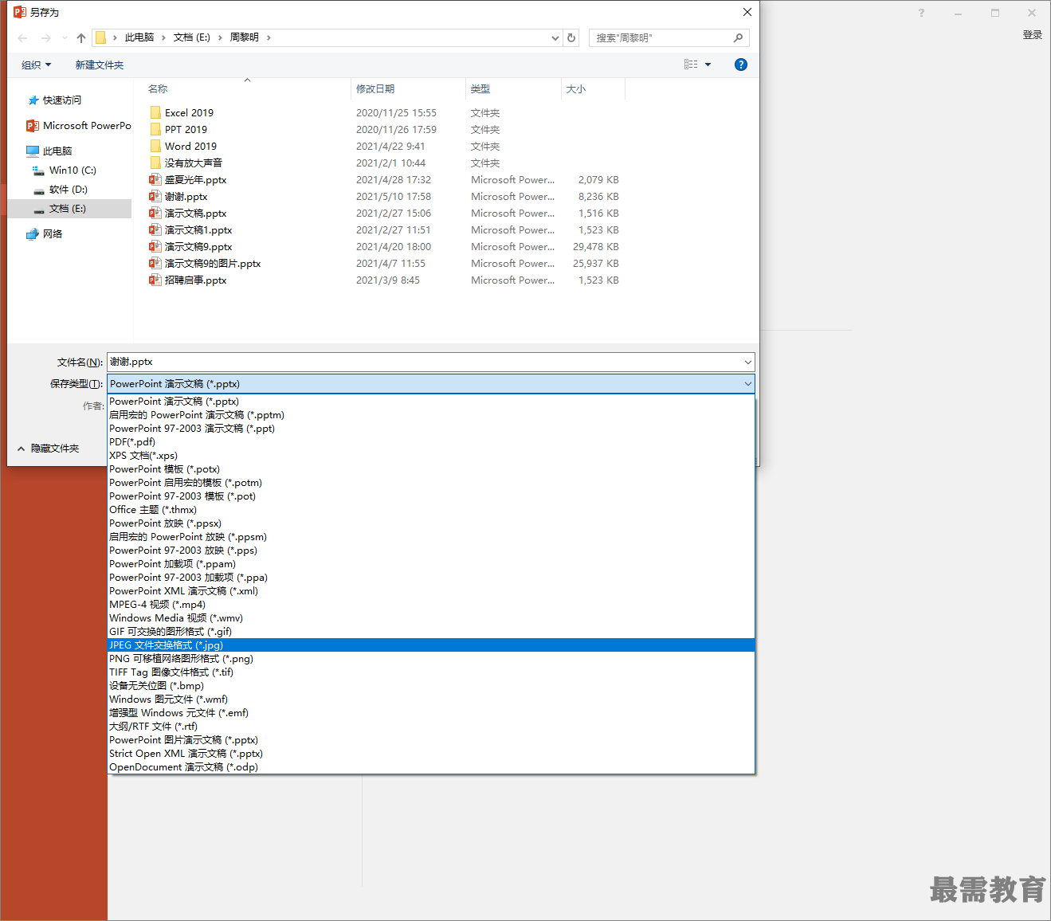Choose PNG 可移植网络图形格式 (*.png)

tap(431, 659)
